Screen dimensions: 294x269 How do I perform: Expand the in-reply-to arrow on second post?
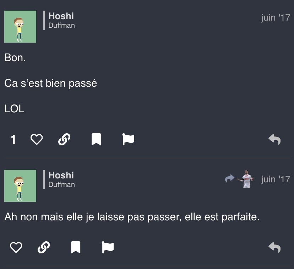[x=230, y=179]
